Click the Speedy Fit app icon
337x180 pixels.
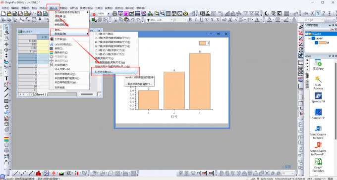(318, 96)
